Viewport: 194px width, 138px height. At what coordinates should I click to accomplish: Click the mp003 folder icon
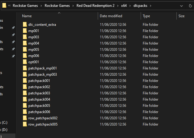(25, 37)
